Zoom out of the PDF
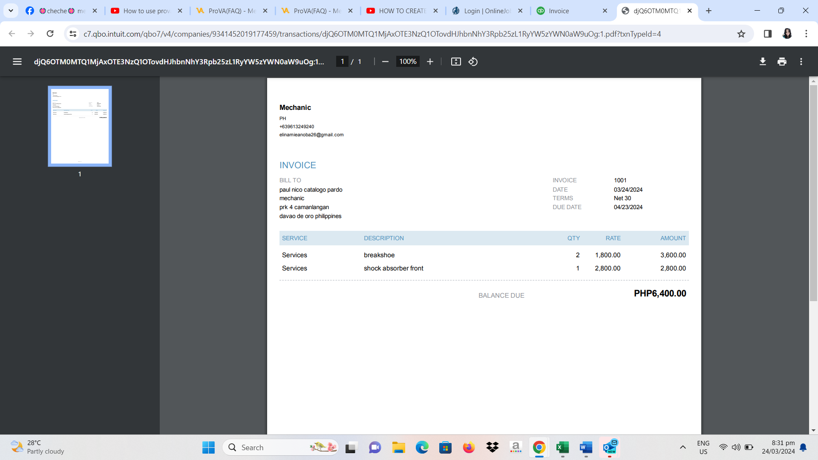The height and width of the screenshot is (460, 818). click(x=385, y=62)
